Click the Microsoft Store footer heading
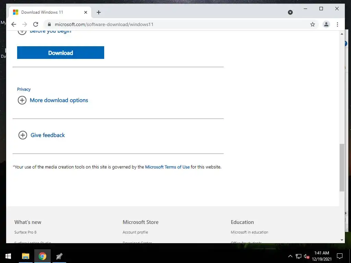The image size is (351, 263). (x=141, y=222)
